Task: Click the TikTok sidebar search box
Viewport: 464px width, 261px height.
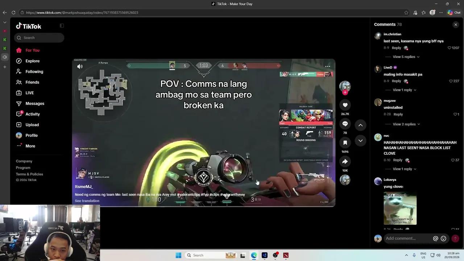Action: coord(39,38)
